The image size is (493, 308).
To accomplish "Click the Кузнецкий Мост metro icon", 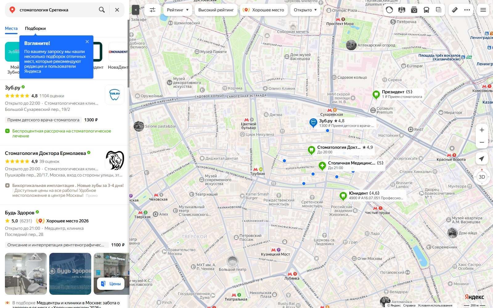I will [273, 250].
